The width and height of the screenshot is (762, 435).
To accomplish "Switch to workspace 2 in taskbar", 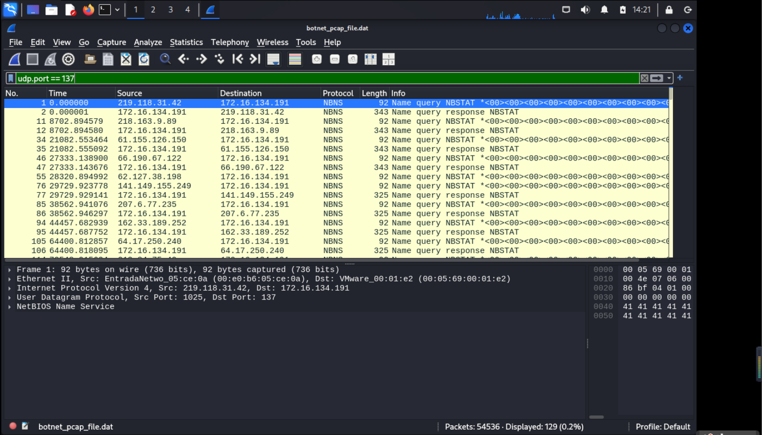I will pyautogui.click(x=153, y=9).
